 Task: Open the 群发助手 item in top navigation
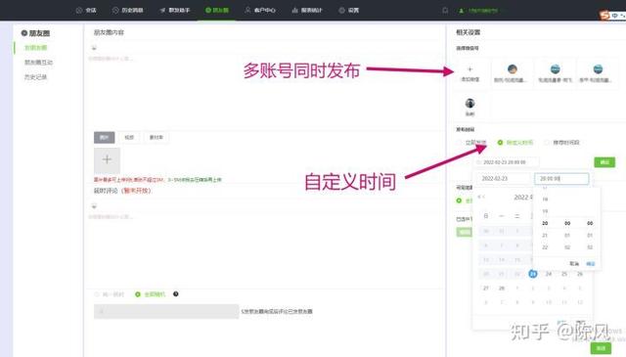[175, 10]
